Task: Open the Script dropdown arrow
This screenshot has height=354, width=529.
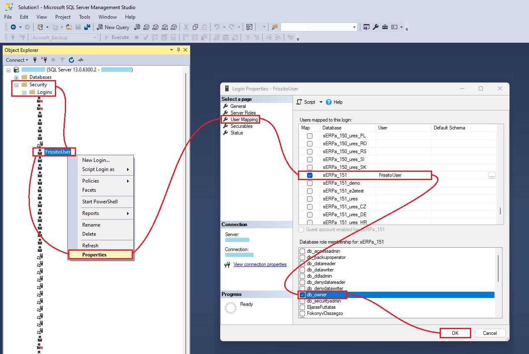Action: click(x=321, y=102)
